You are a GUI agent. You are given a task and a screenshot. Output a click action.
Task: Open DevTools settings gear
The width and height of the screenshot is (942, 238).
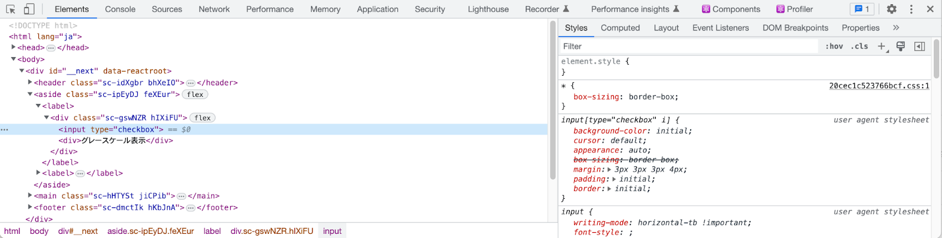(x=891, y=9)
